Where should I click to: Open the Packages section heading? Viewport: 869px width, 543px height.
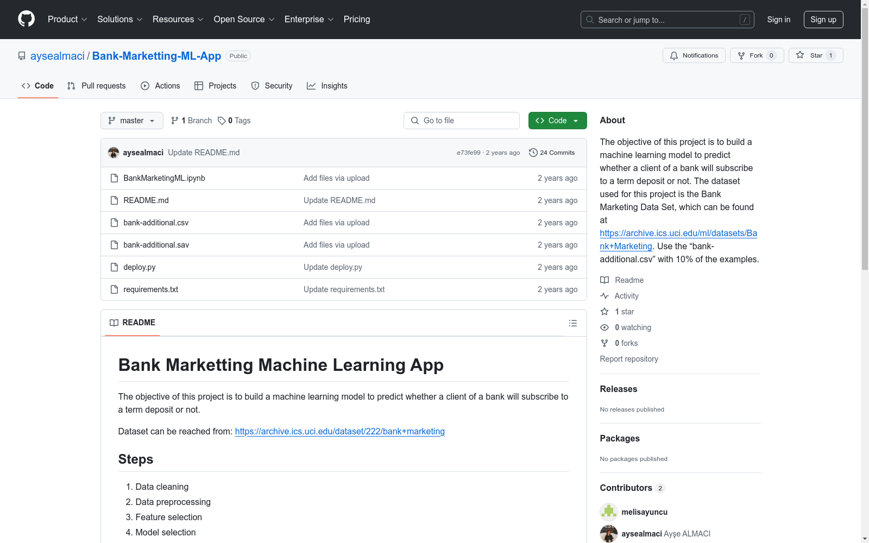pyautogui.click(x=620, y=438)
